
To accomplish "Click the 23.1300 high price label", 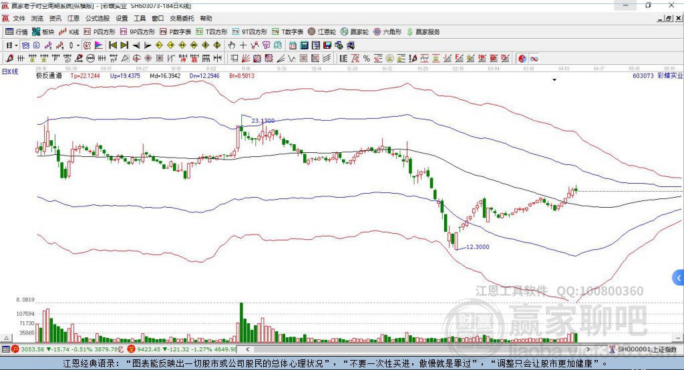I will pyautogui.click(x=263, y=120).
